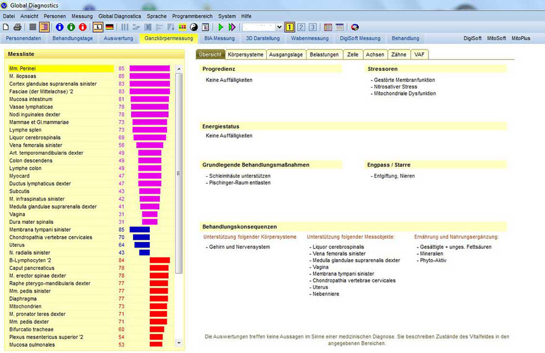The image size is (545, 353).
Task: Click magenta bar of M. iliopsoas
Action: click(150, 76)
